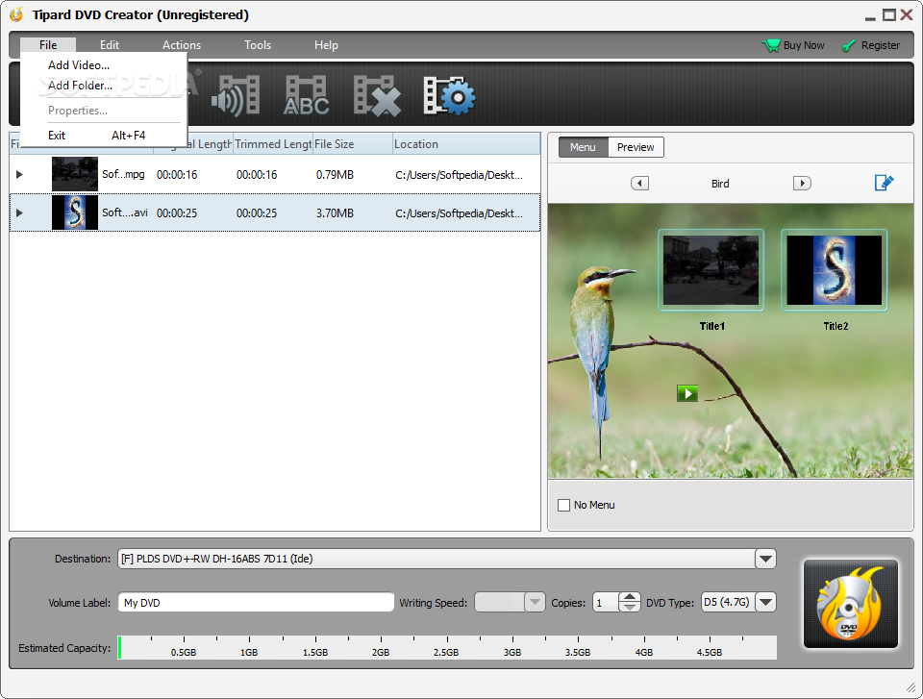923x699 pixels.
Task: Go to next menu template arrow
Action: pyautogui.click(x=802, y=183)
